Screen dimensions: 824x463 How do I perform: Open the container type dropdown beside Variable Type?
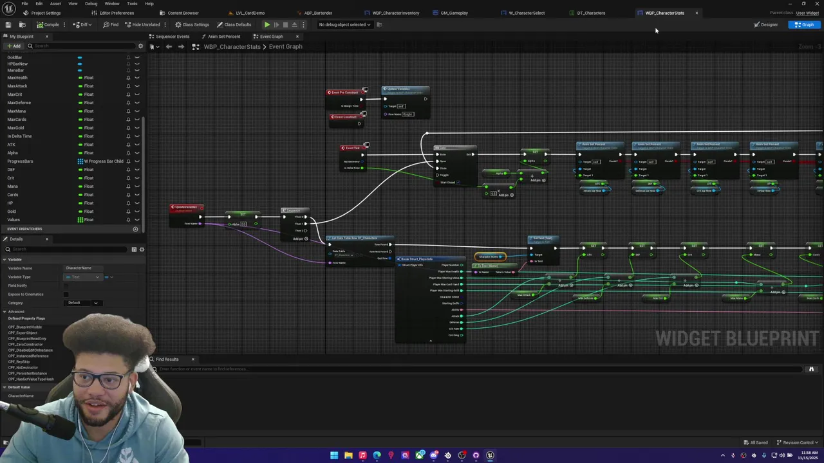coord(108,277)
